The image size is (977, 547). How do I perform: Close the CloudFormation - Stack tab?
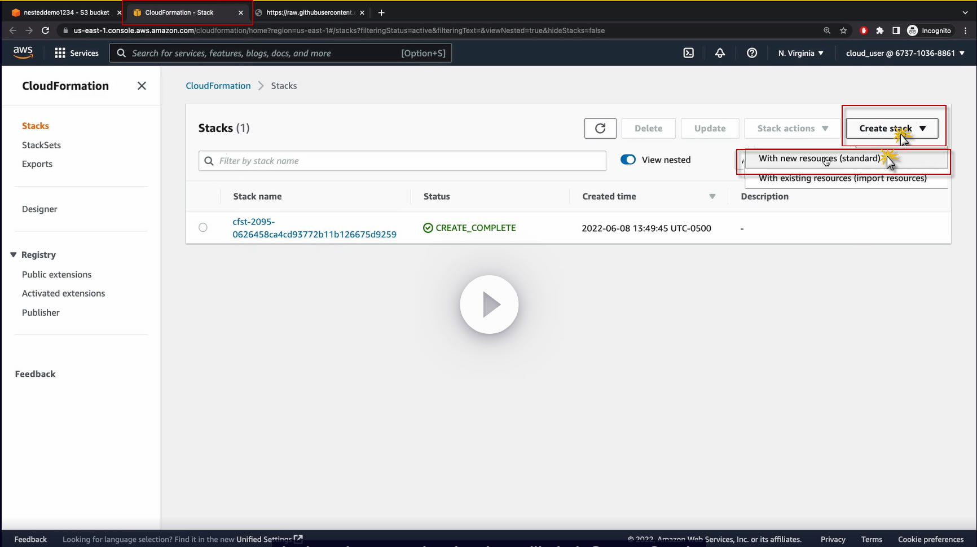pos(241,12)
